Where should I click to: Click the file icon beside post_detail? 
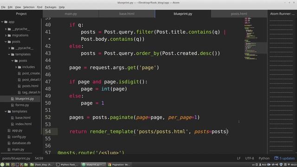click(19, 80)
